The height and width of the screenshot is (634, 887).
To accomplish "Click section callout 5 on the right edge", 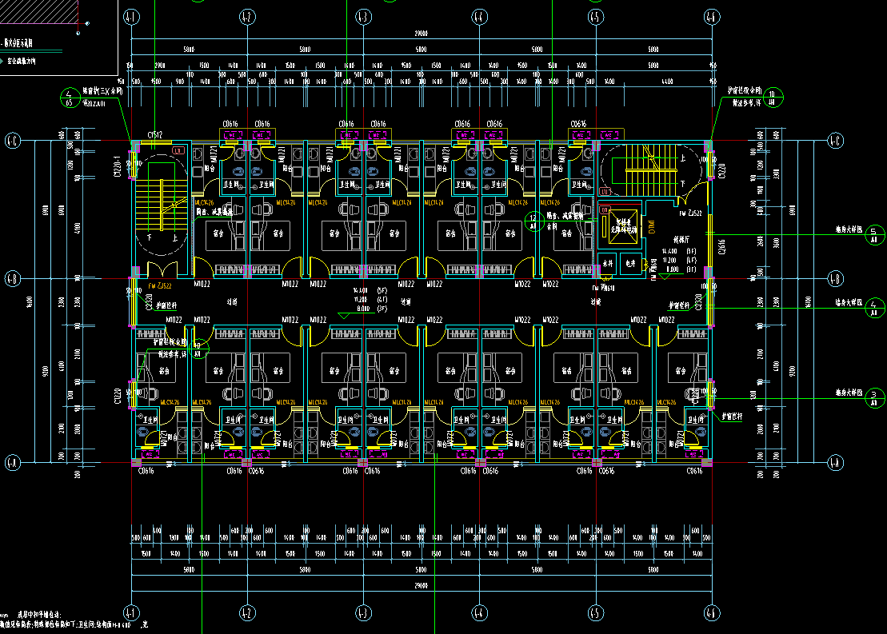I will [874, 235].
